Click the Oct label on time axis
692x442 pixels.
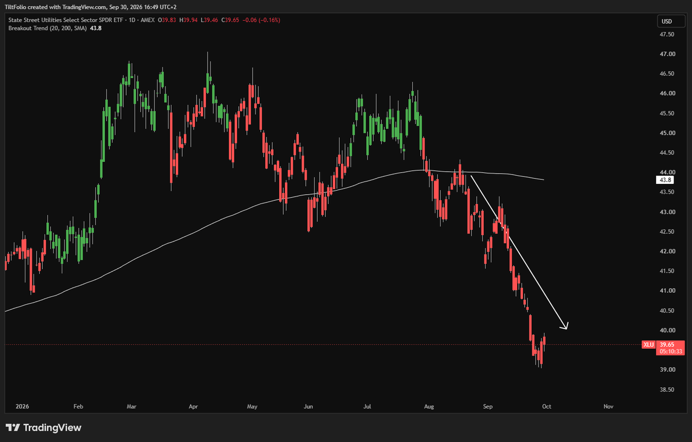pyautogui.click(x=547, y=406)
